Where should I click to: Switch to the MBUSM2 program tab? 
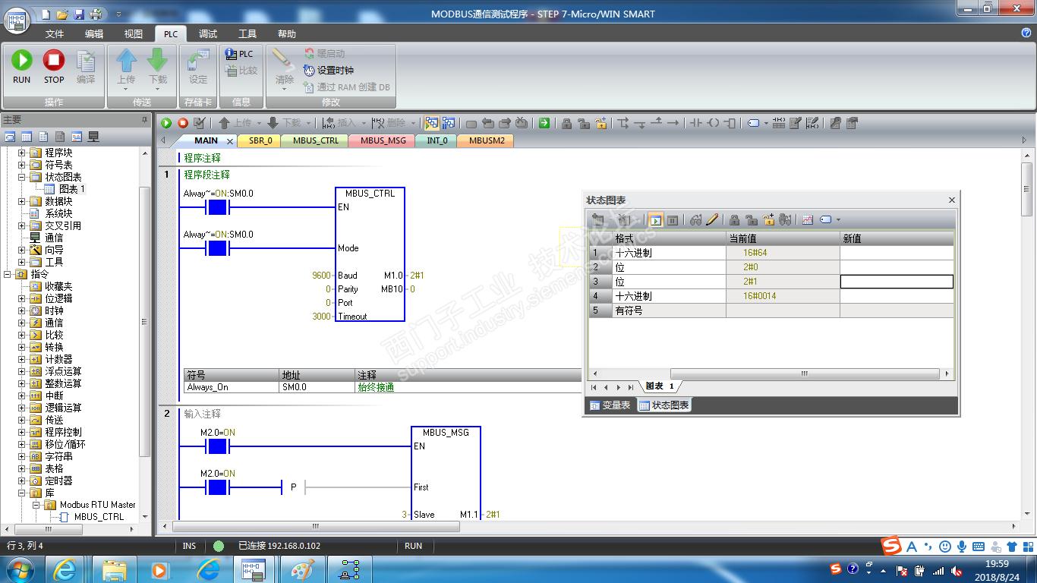coord(487,140)
